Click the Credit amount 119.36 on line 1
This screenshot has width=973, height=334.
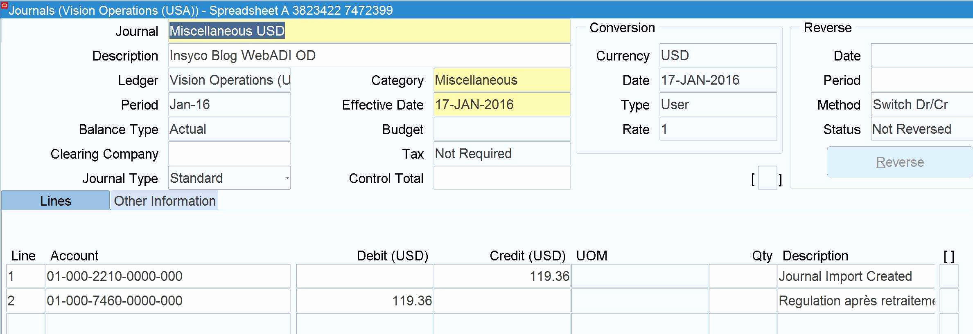tap(502, 276)
